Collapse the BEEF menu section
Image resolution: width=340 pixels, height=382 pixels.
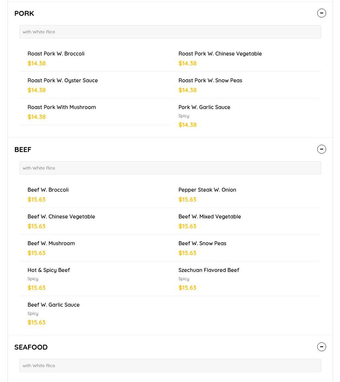(322, 149)
